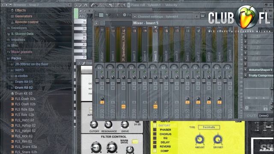
Task: Click FLS_Kick 02 sample icon
Action: click(x=12, y=136)
